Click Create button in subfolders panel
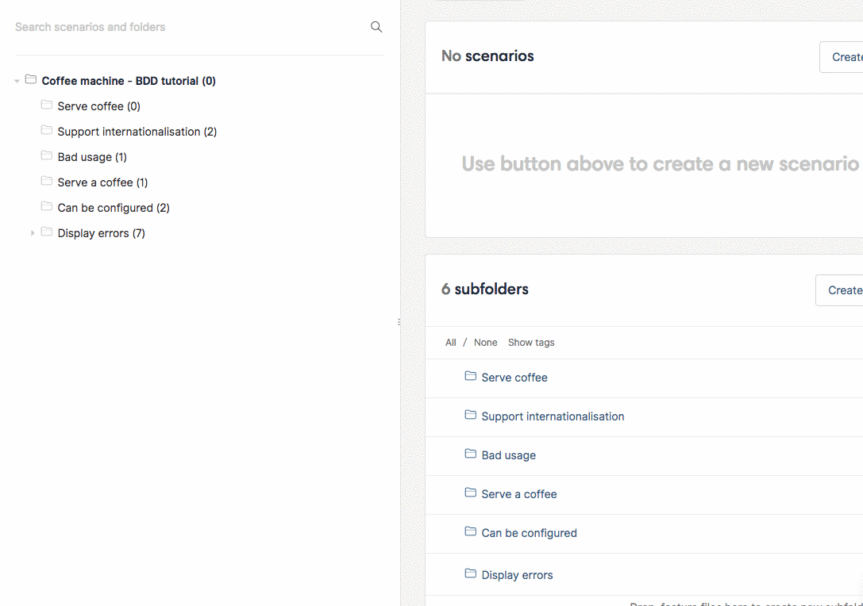 pos(839,290)
